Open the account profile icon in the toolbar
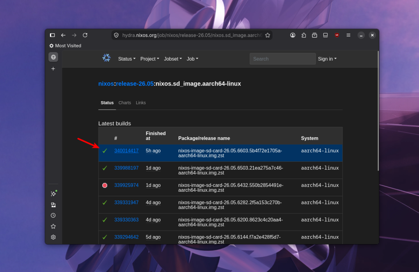The width and height of the screenshot is (419, 272). pos(293,35)
